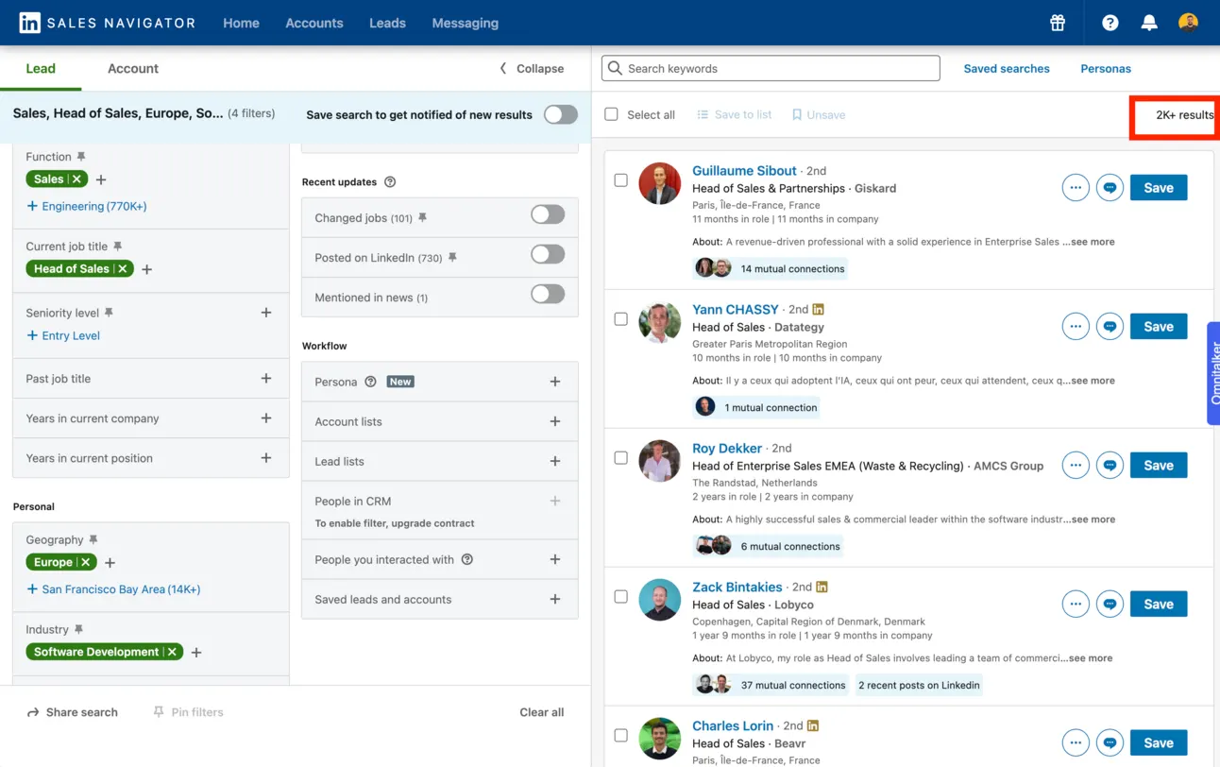The image size is (1220, 767).
Task: Open more options for Charles Lorin
Action: pyautogui.click(x=1076, y=742)
